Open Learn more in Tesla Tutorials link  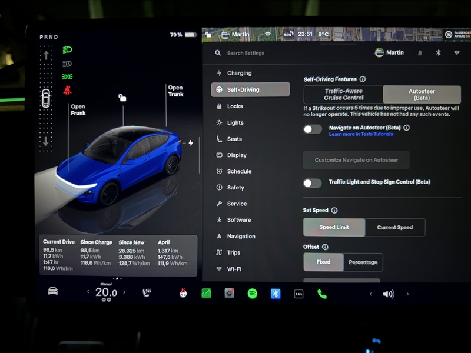click(361, 134)
